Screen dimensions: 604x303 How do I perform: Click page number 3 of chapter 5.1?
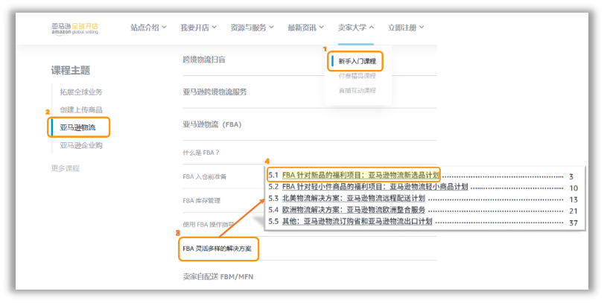[x=571, y=176]
